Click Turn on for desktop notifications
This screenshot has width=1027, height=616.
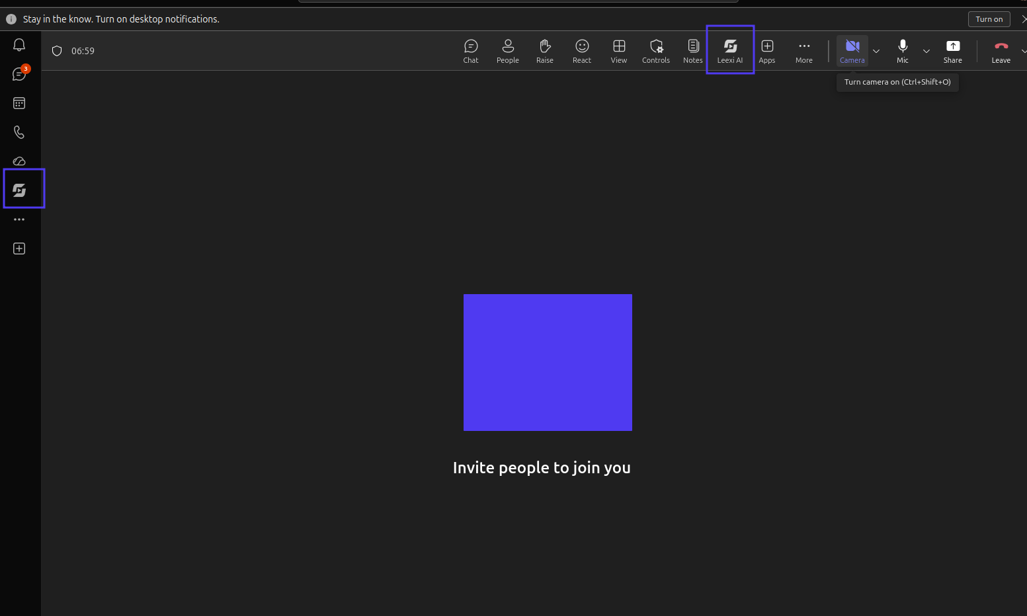click(x=989, y=19)
